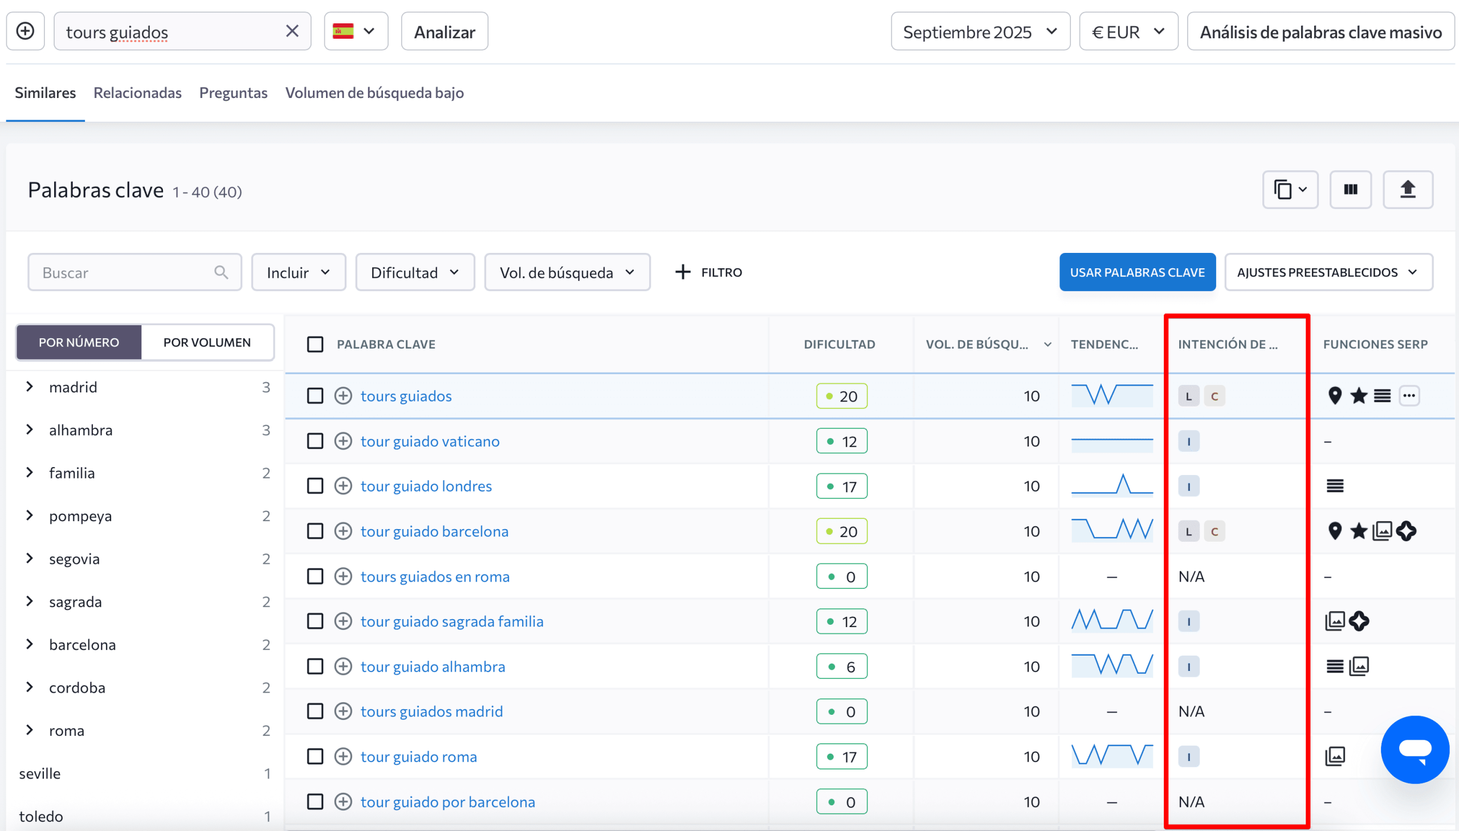Click the plus circle icon beside search field
1459x831 pixels.
(25, 31)
